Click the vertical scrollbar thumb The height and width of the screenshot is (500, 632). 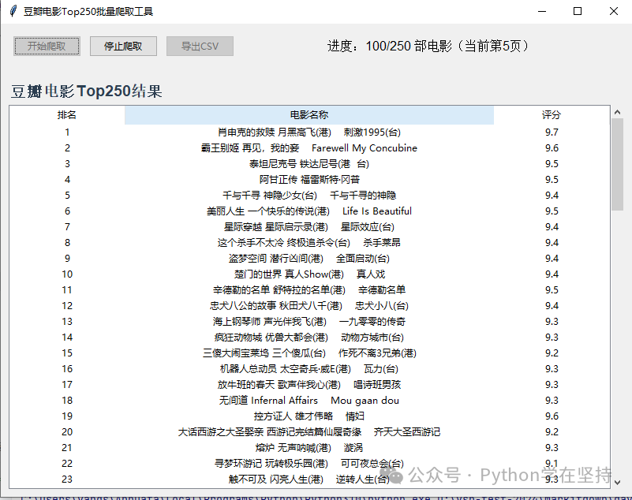point(617,164)
